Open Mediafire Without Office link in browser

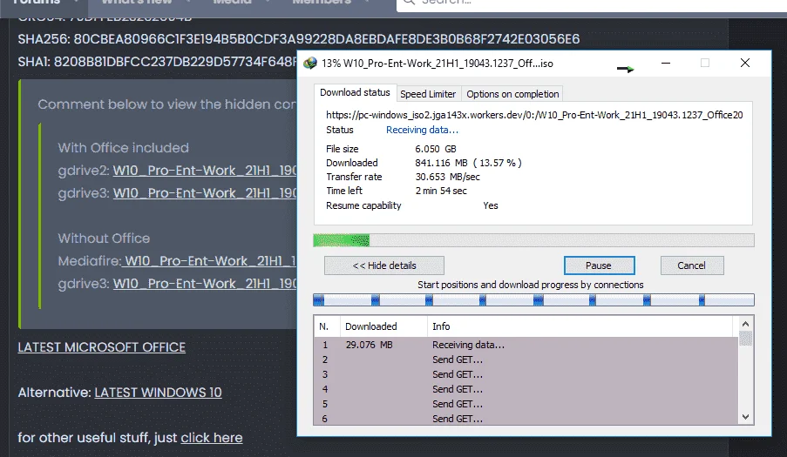click(210, 261)
